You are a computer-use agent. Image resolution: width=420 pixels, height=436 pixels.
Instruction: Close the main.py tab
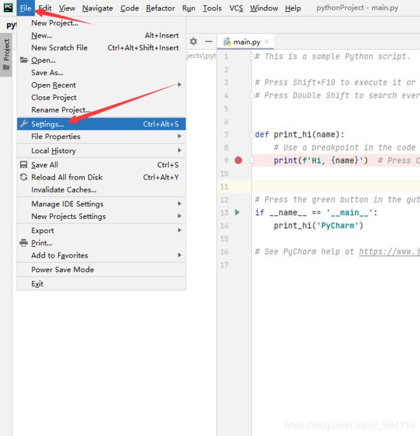267,41
